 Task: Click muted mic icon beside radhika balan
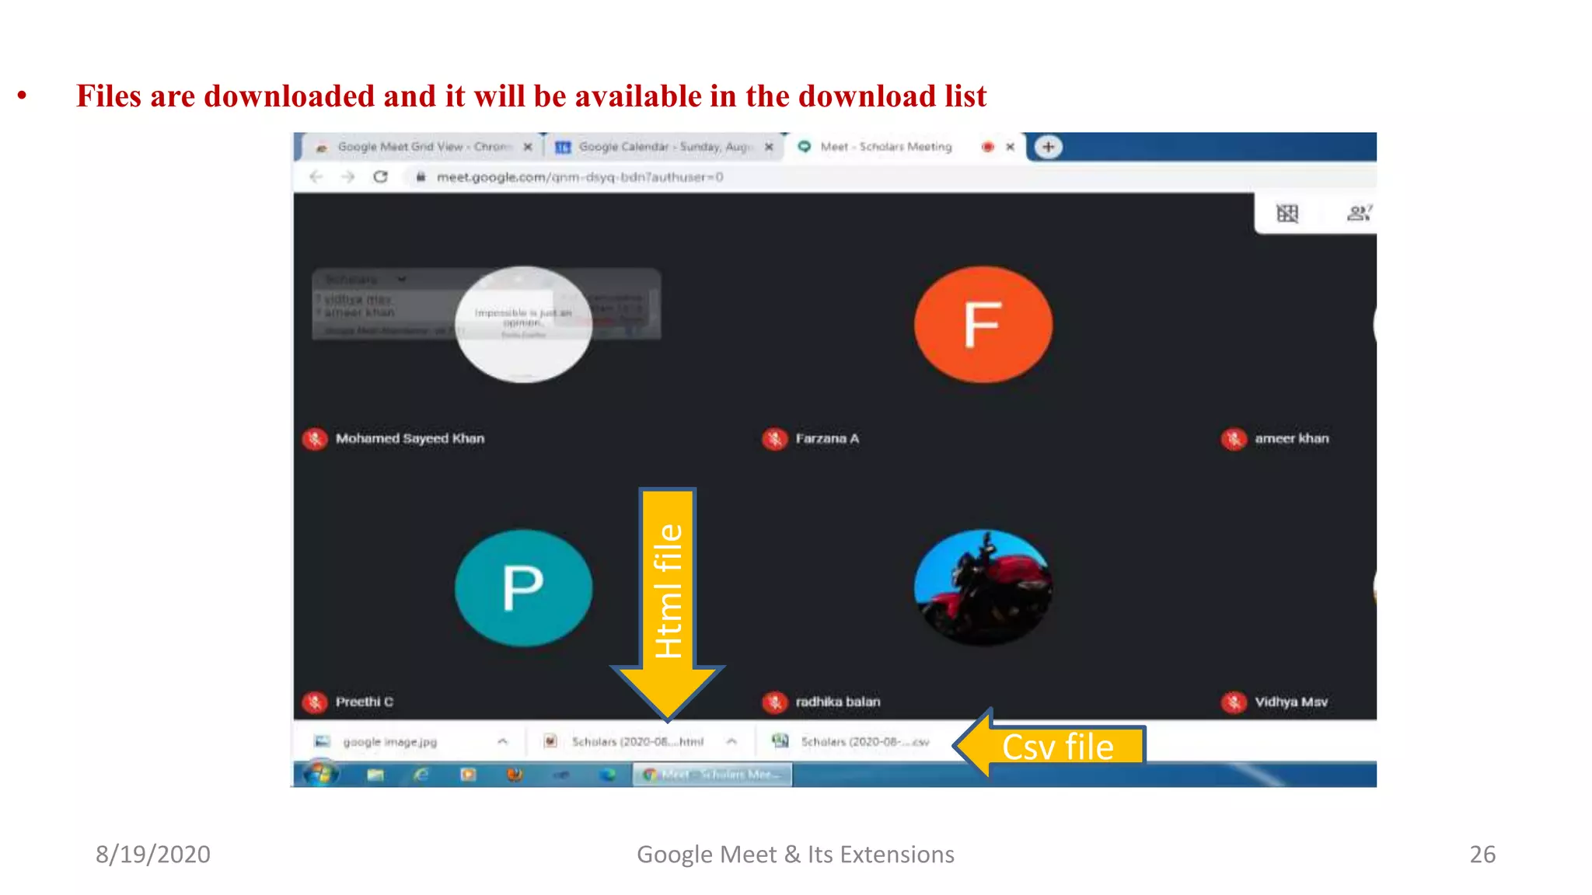pyautogui.click(x=774, y=702)
